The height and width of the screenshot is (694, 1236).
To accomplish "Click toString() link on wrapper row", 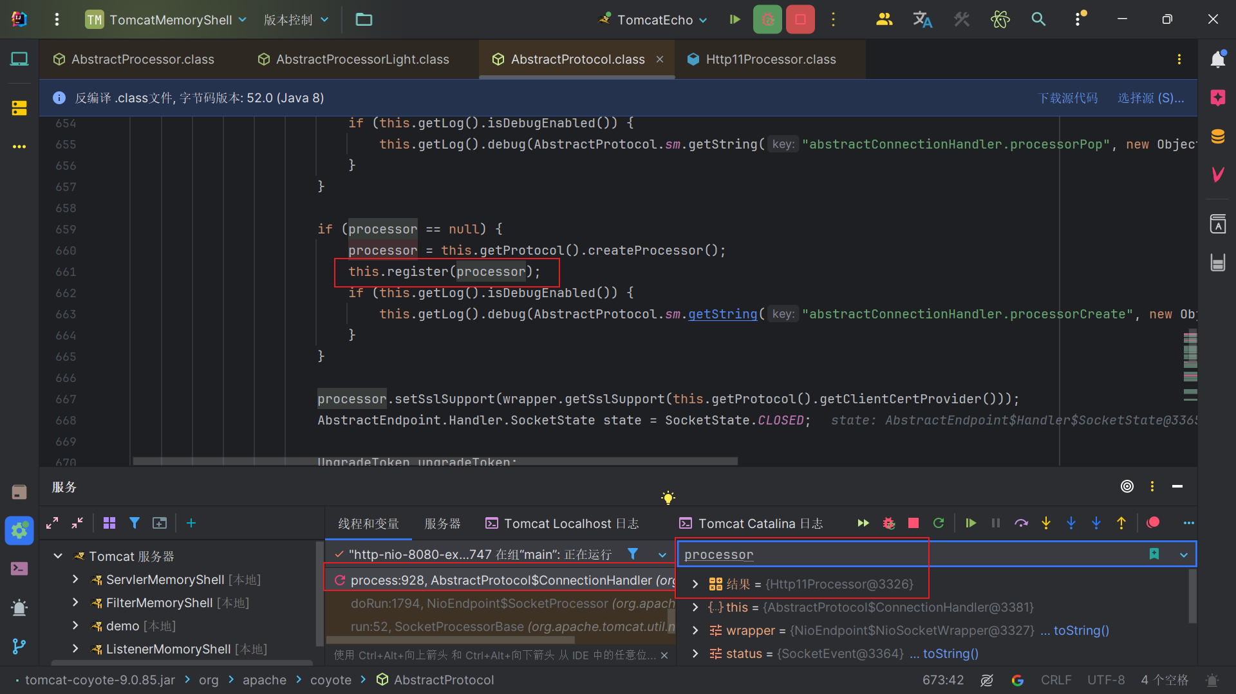I will [x=1081, y=630].
